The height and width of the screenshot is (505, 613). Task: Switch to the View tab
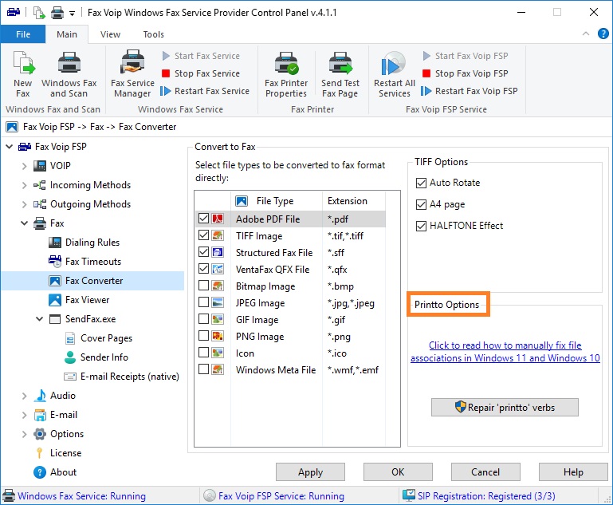[110, 34]
